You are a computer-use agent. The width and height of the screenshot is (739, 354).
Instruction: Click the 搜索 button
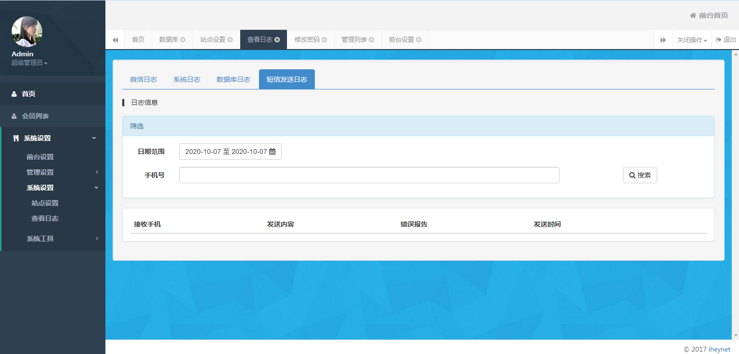640,175
